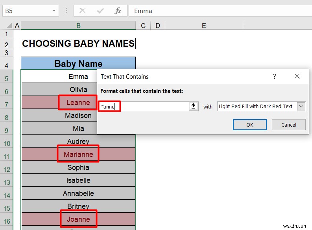Click the *anne text input field
312x230 pixels.
[144, 107]
